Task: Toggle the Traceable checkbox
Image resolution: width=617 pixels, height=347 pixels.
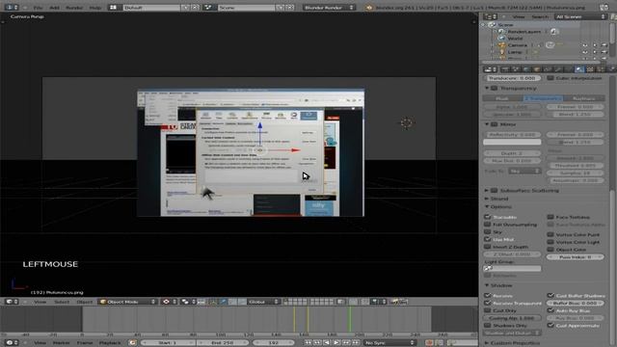Action: click(x=488, y=217)
